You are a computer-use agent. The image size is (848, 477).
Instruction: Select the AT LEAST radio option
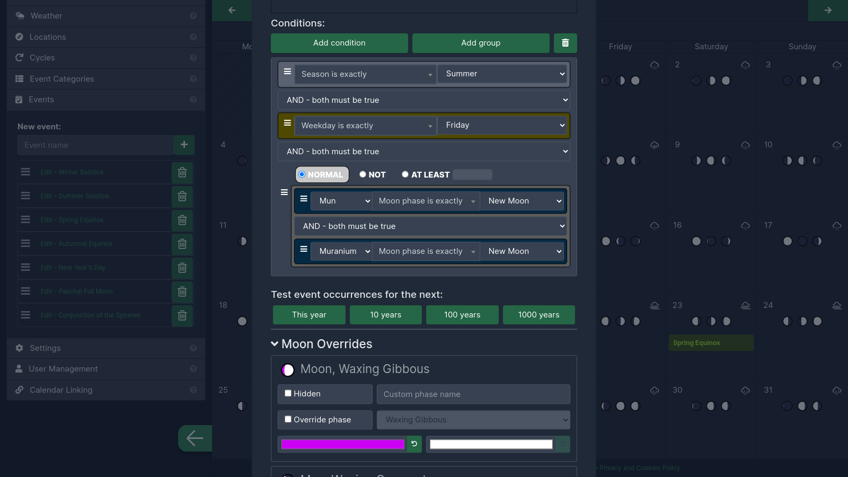(405, 174)
